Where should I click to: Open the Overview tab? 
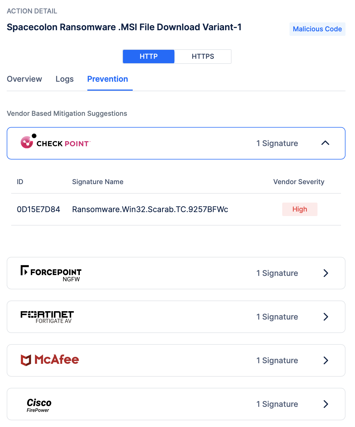24,79
